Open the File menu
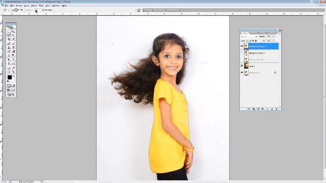This screenshot has height=183, width=326. coord(7,6)
